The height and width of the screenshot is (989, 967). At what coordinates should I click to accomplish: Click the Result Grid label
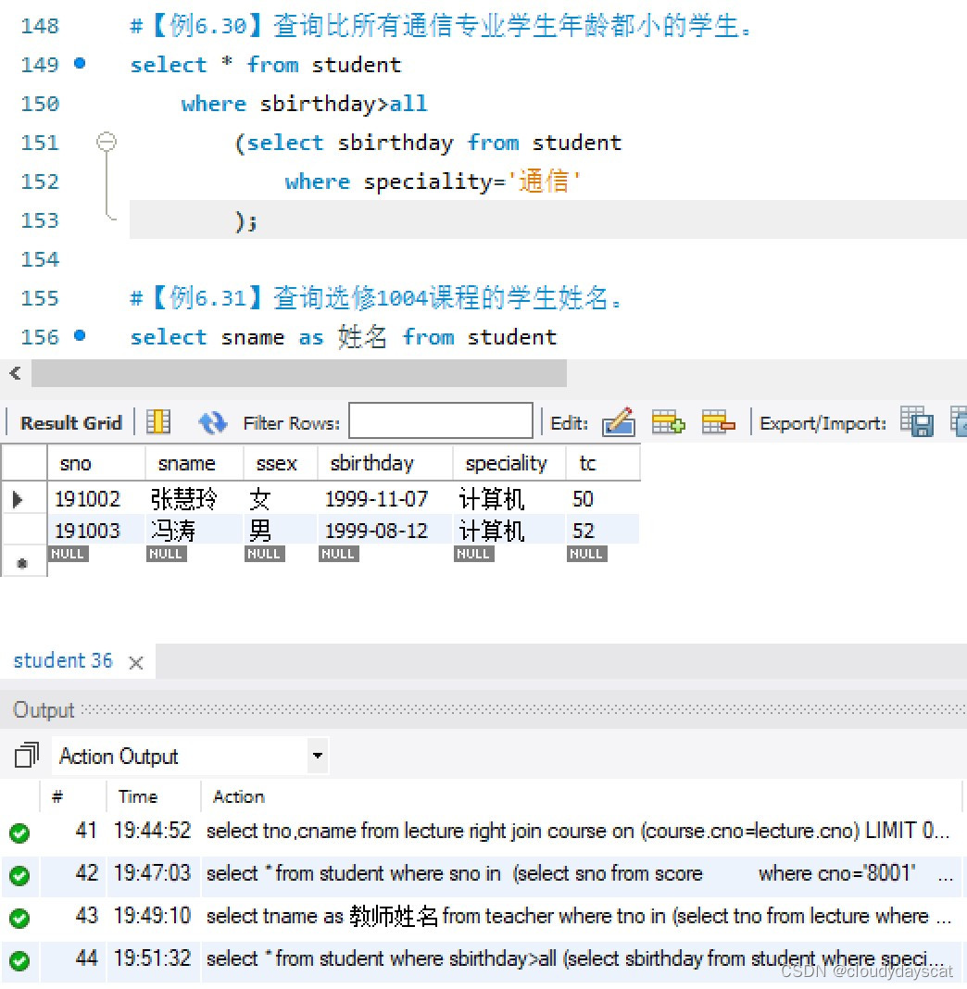pyautogui.click(x=69, y=422)
